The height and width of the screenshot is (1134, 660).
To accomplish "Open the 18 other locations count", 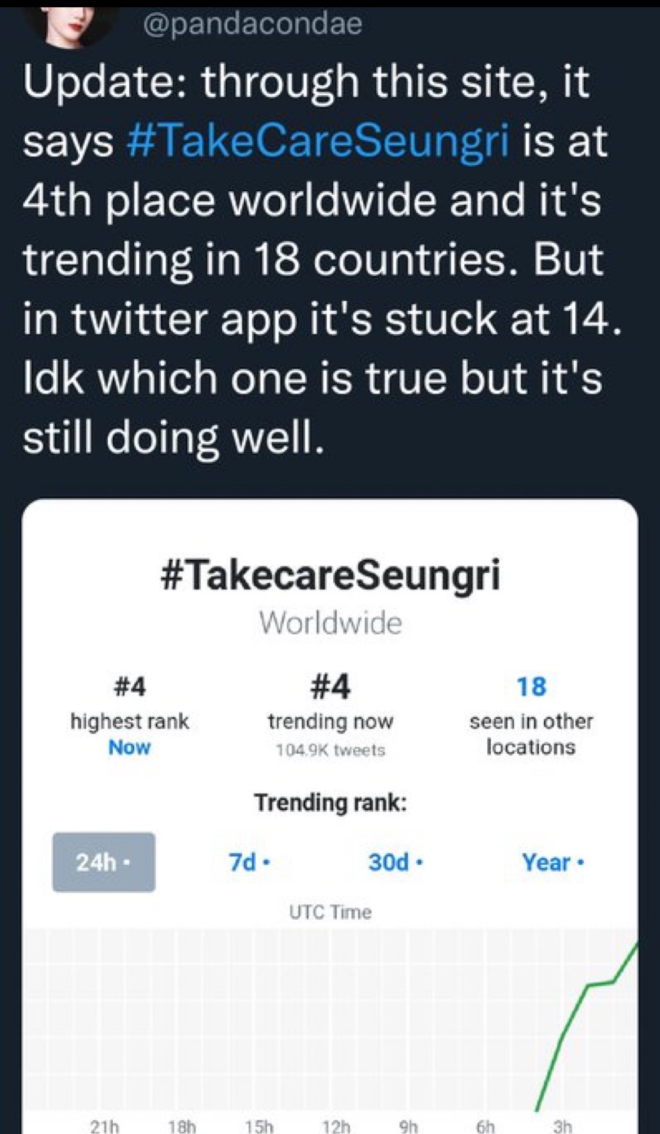I will (x=531, y=687).
